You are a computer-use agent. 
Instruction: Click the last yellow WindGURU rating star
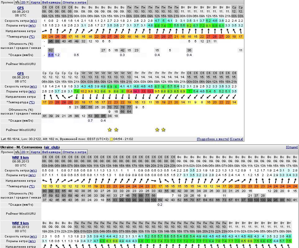click(x=163, y=130)
